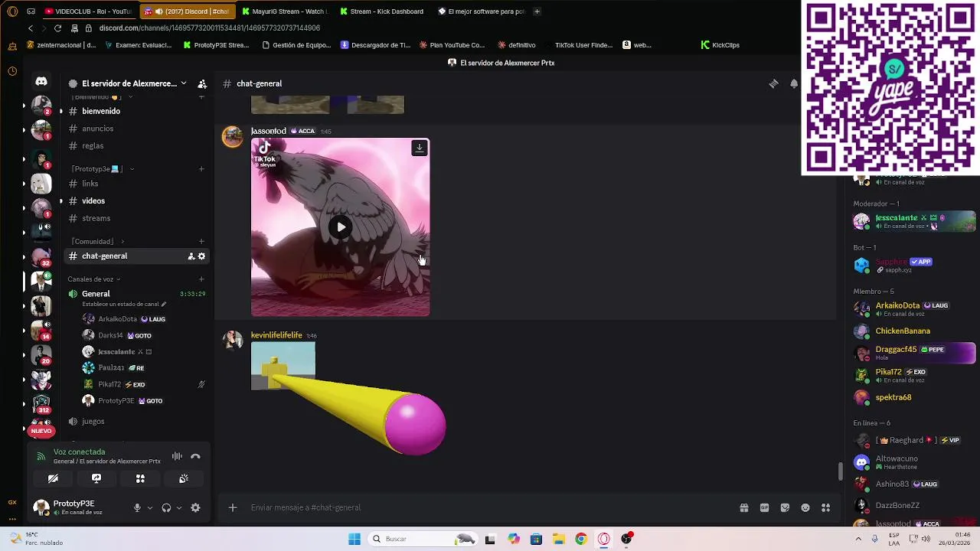Open Discord direct messages home icon
The height and width of the screenshot is (551, 980).
click(x=41, y=82)
